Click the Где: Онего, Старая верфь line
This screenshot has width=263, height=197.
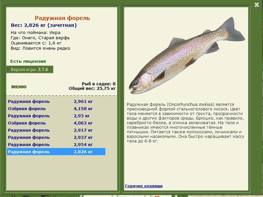(40, 38)
